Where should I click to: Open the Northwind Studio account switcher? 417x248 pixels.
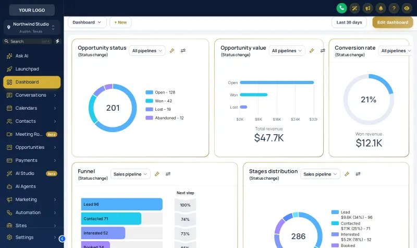[32, 28]
